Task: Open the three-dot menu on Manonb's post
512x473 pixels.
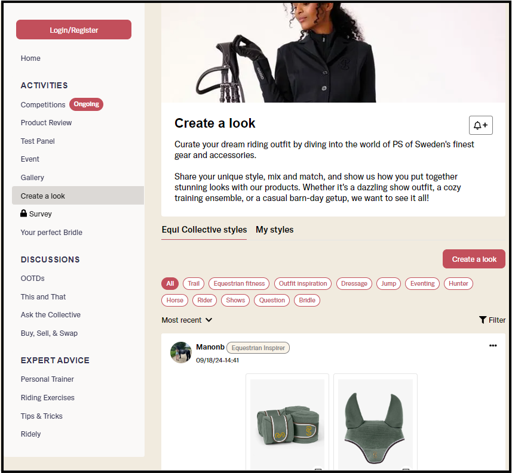Action: 493,345
